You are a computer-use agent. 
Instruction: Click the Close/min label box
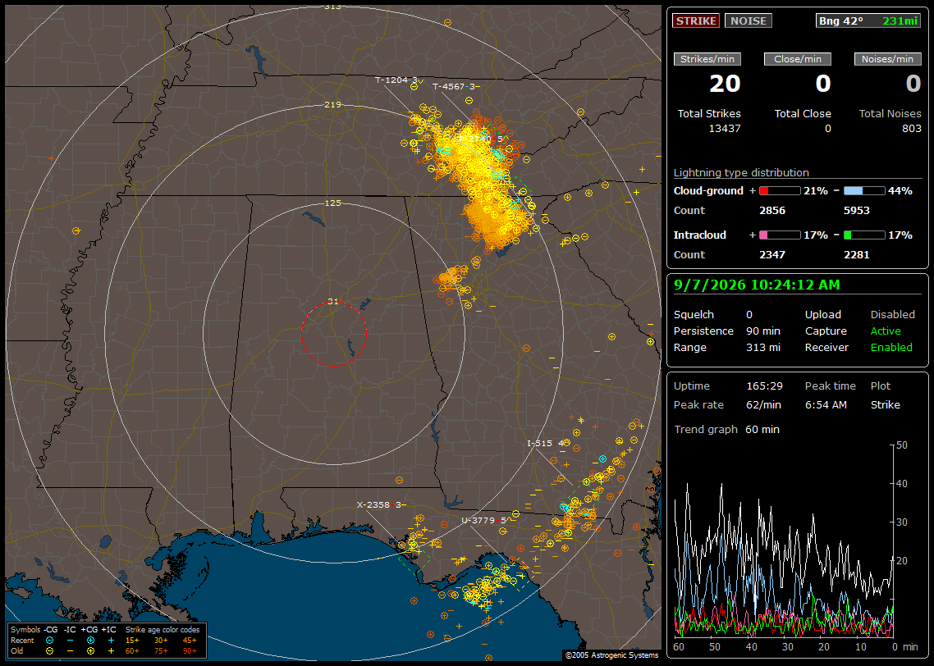798,59
